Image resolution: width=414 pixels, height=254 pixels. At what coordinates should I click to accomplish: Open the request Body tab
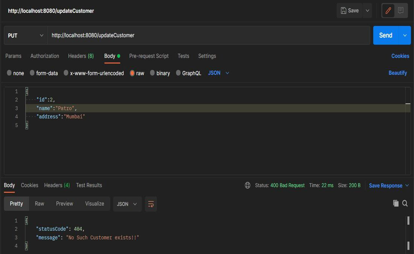tap(112, 56)
